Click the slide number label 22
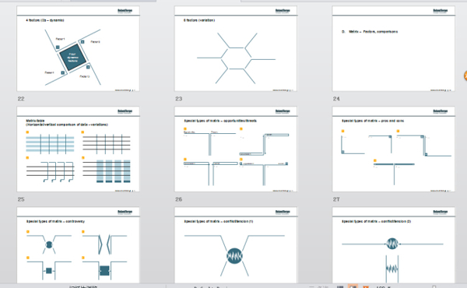Image resolution: width=467 pixels, height=288 pixels. coord(21,99)
